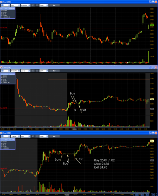Open the 2 Days range dropdown

coord(25,71)
